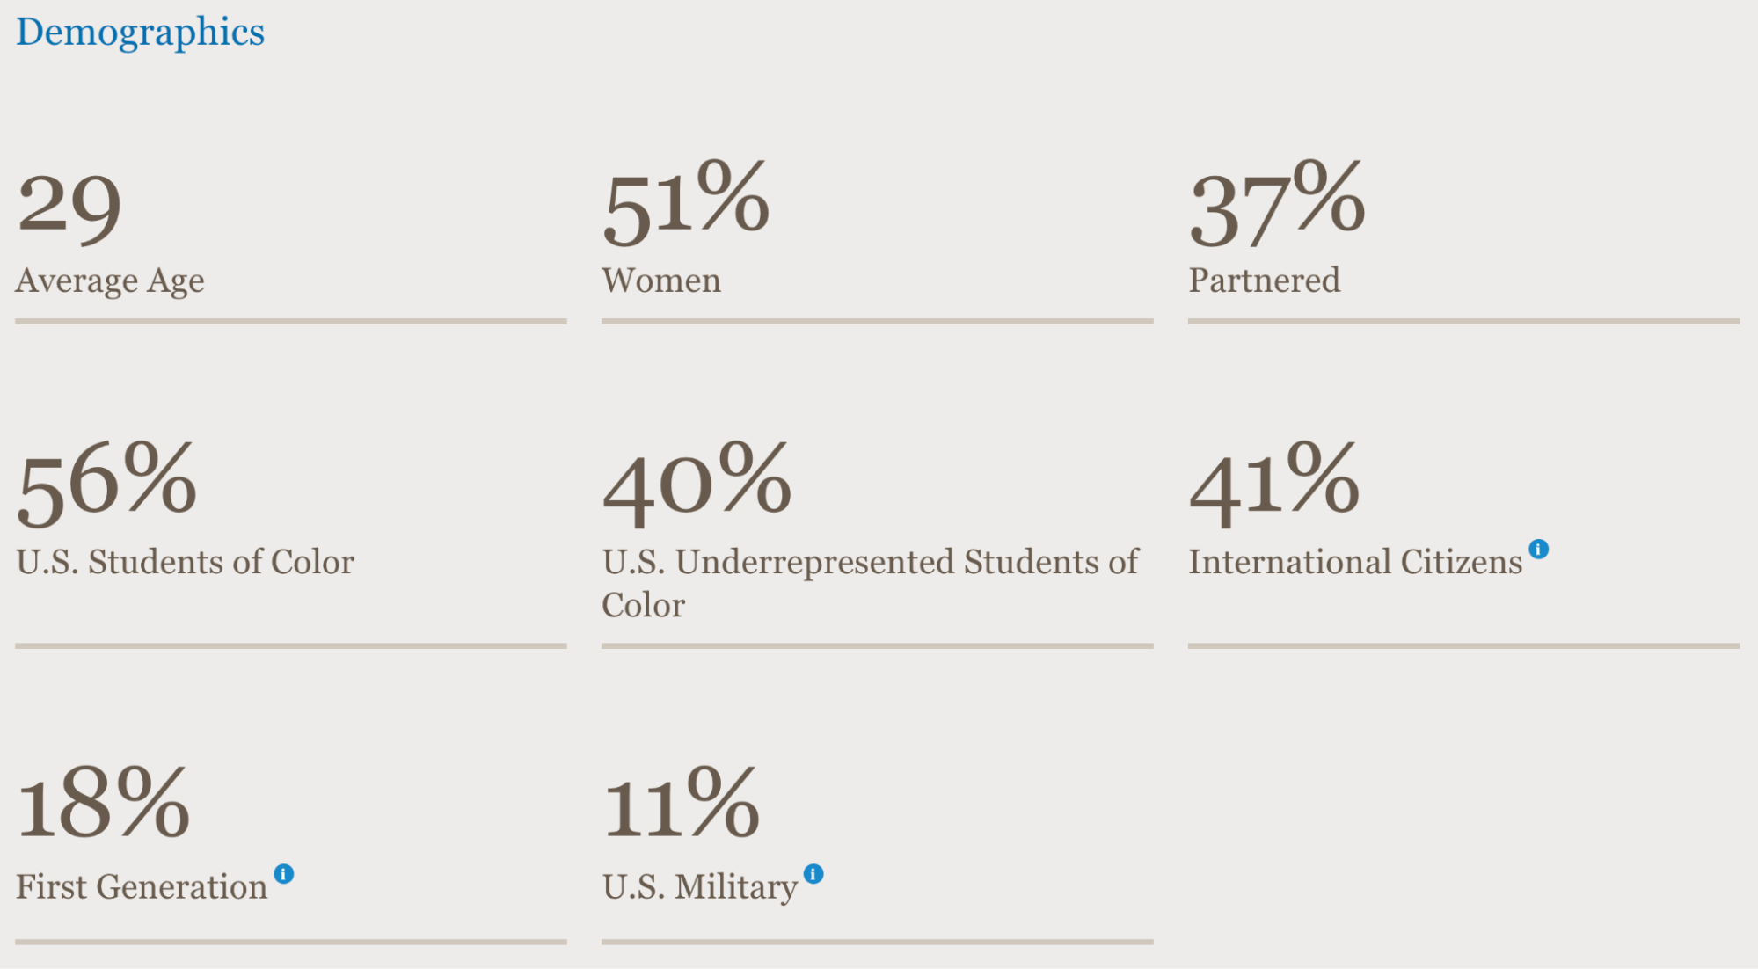Screen dimensions: 1758x969
Task: Click the info icon beside International Citizens
Action: click(1538, 550)
